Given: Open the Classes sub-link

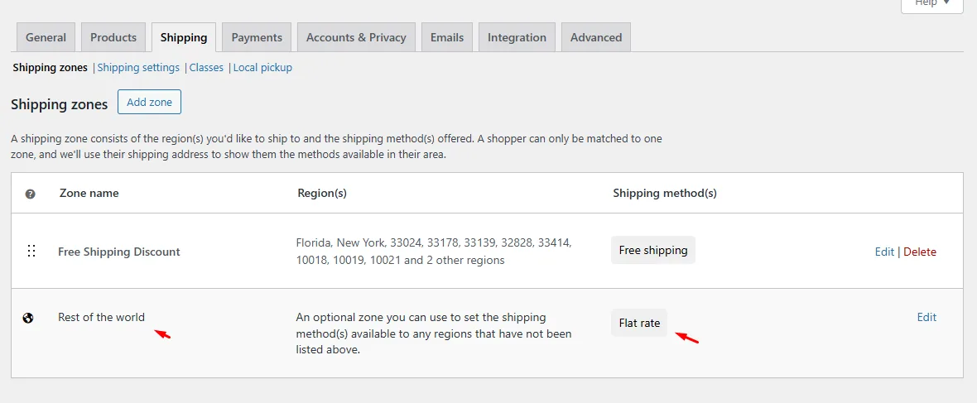Looking at the screenshot, I should point(206,67).
